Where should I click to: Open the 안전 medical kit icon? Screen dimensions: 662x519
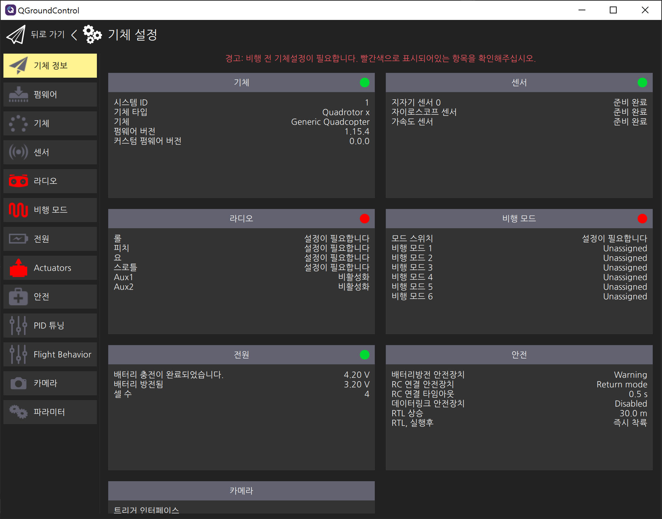(x=19, y=297)
